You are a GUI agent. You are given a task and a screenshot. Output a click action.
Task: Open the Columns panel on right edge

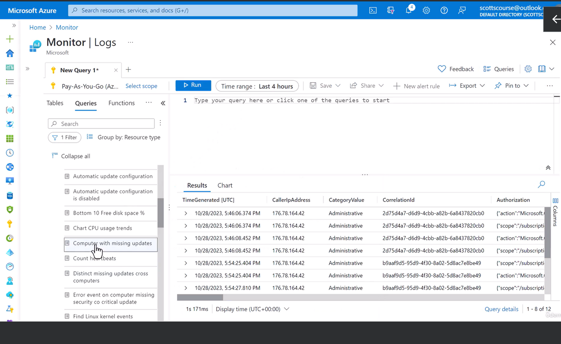[556, 212]
